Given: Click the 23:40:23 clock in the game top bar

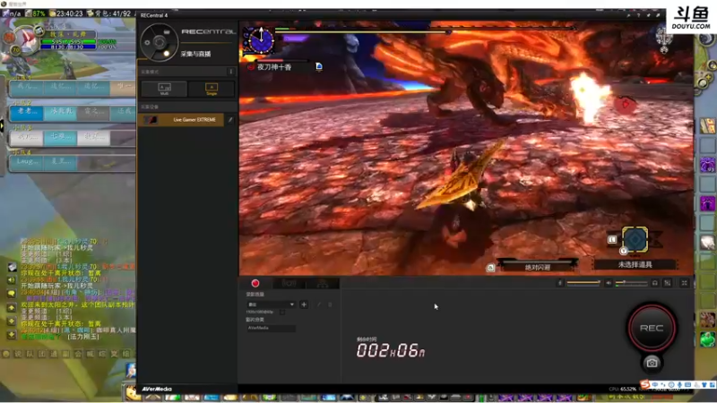Looking at the screenshot, I should (x=65, y=13).
